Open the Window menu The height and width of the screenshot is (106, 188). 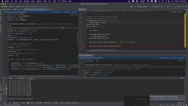(x=64, y=1)
